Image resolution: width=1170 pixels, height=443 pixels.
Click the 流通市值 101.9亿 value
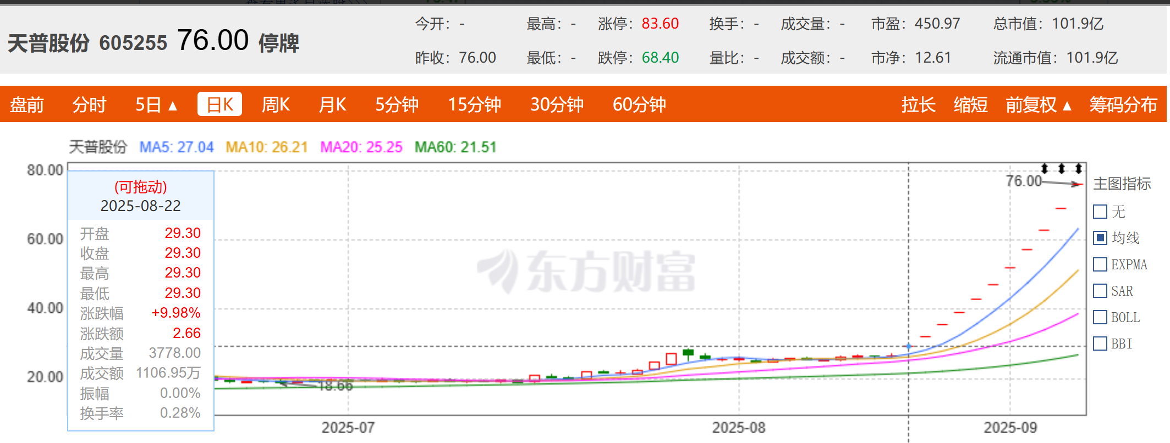coord(1092,58)
